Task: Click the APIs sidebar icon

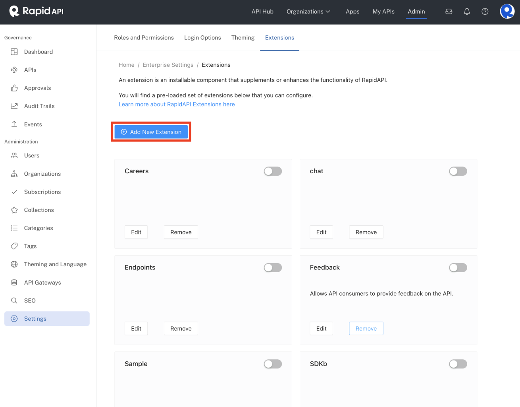Action: [14, 70]
